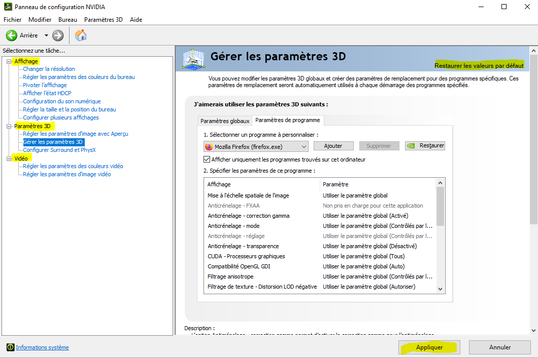
Task: Click the Affichage column header in settings list
Action: [x=262, y=184]
